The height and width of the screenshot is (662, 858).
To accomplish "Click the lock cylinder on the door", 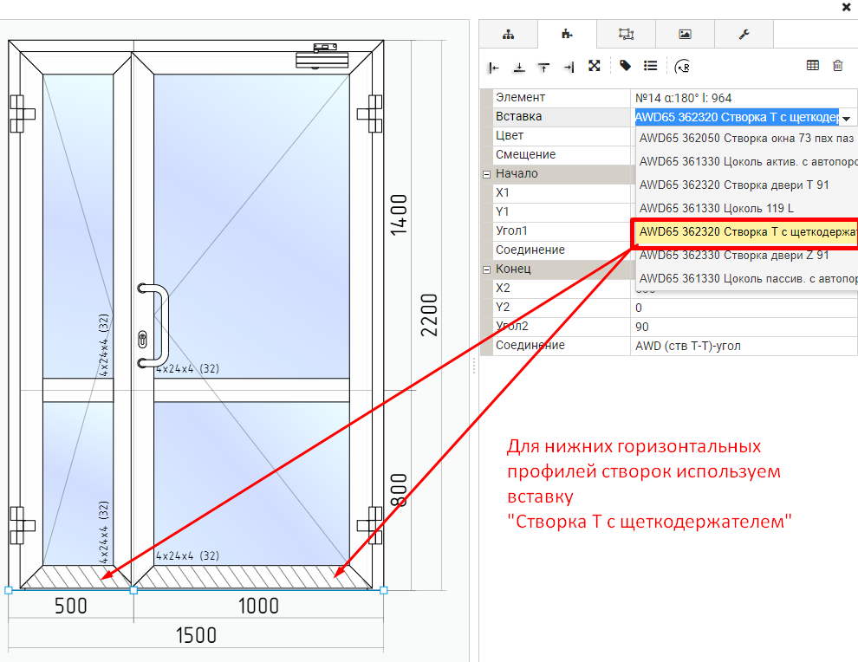I will (143, 339).
